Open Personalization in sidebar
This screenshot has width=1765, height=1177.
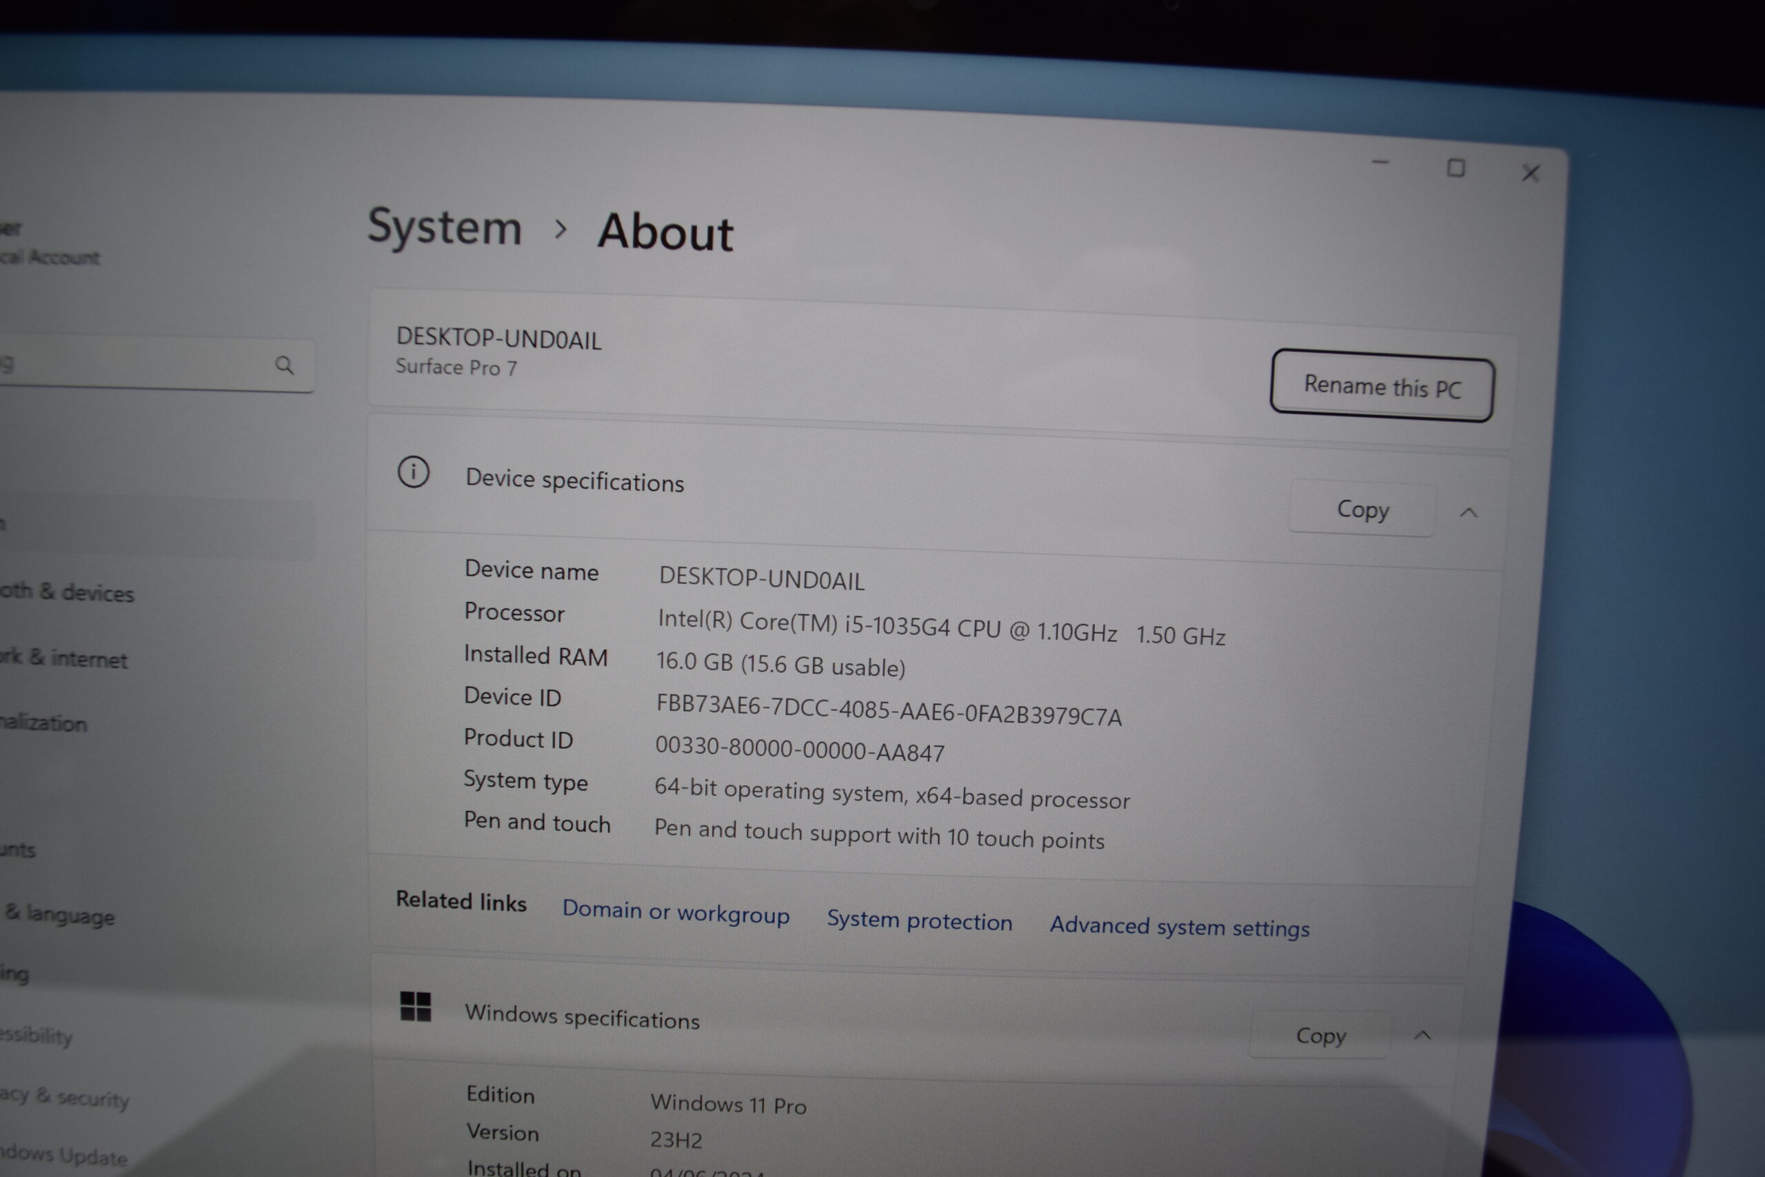coord(43,723)
